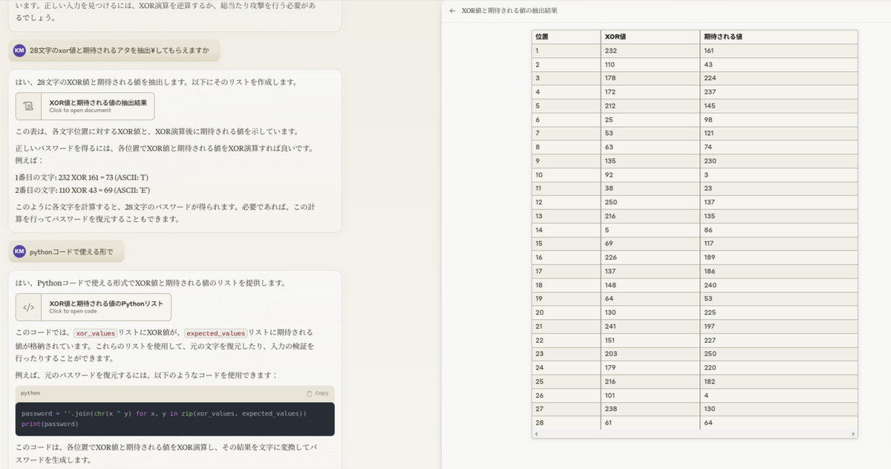
Task: Click XOR value 5 in row 14
Action: tap(607, 231)
